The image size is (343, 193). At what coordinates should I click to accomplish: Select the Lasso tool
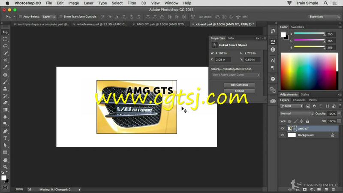pyautogui.click(x=5, y=46)
